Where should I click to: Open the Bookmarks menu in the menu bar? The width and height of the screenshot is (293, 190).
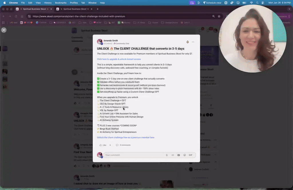coord(61,3)
